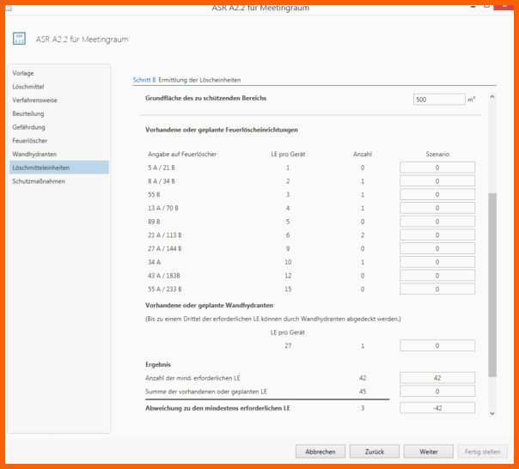Open the Feuerlöscher step
519x469 pixels.
click(29, 140)
